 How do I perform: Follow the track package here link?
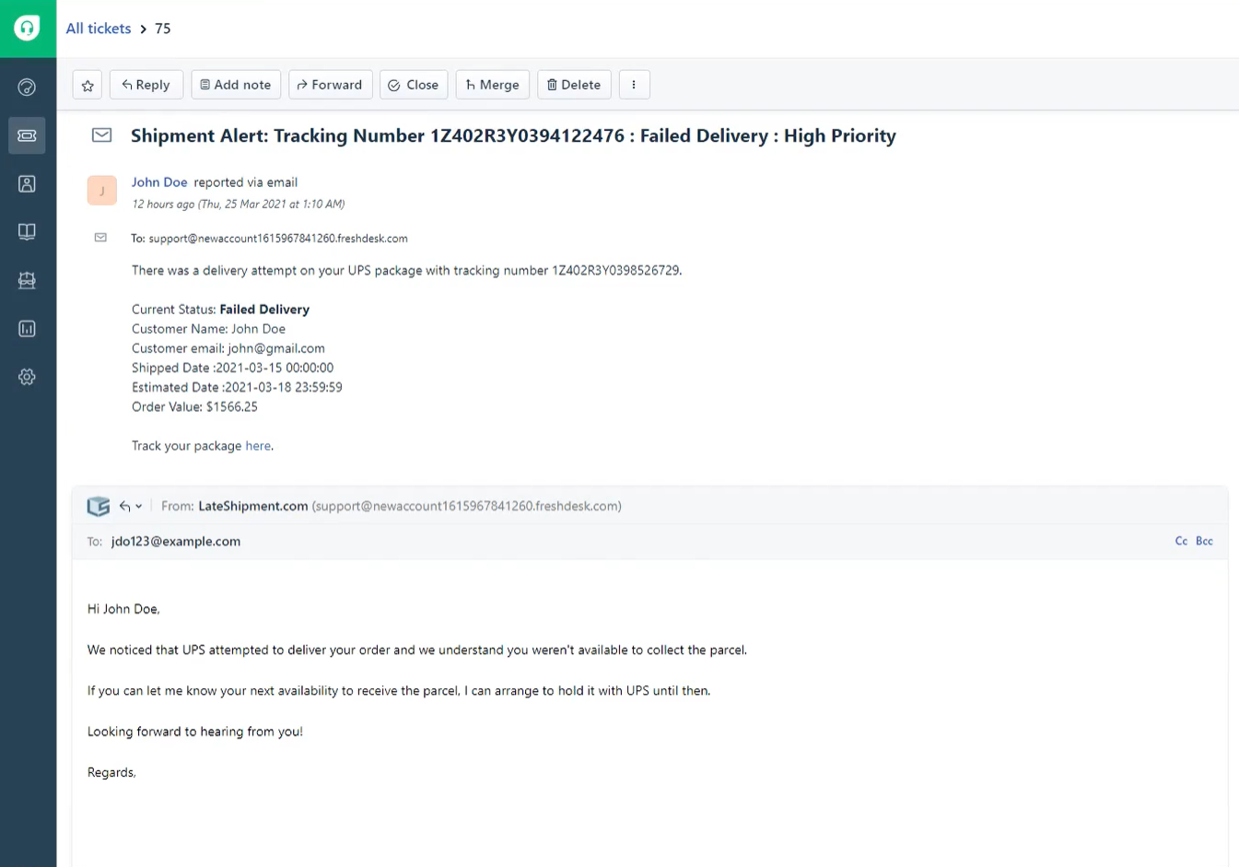coord(258,445)
